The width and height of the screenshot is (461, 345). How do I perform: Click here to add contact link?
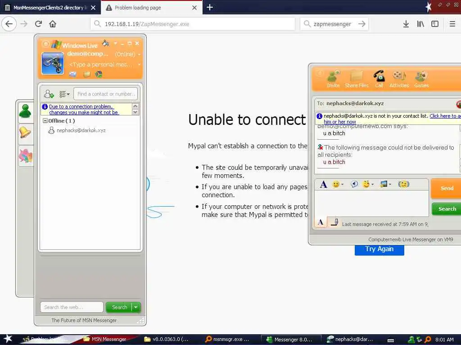pos(445,116)
